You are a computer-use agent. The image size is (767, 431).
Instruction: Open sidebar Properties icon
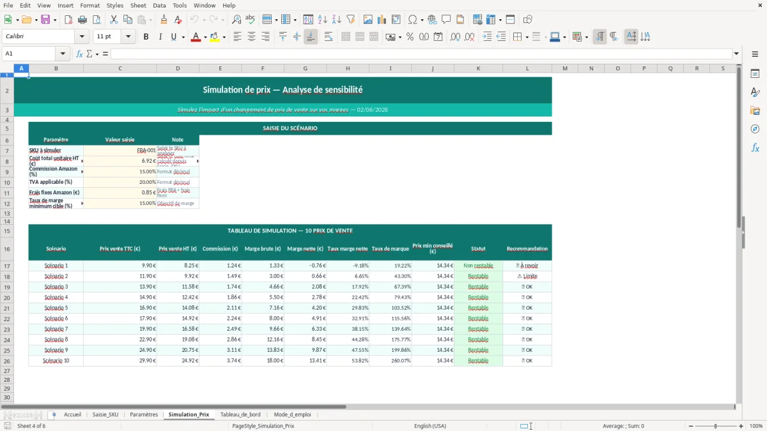tap(755, 74)
